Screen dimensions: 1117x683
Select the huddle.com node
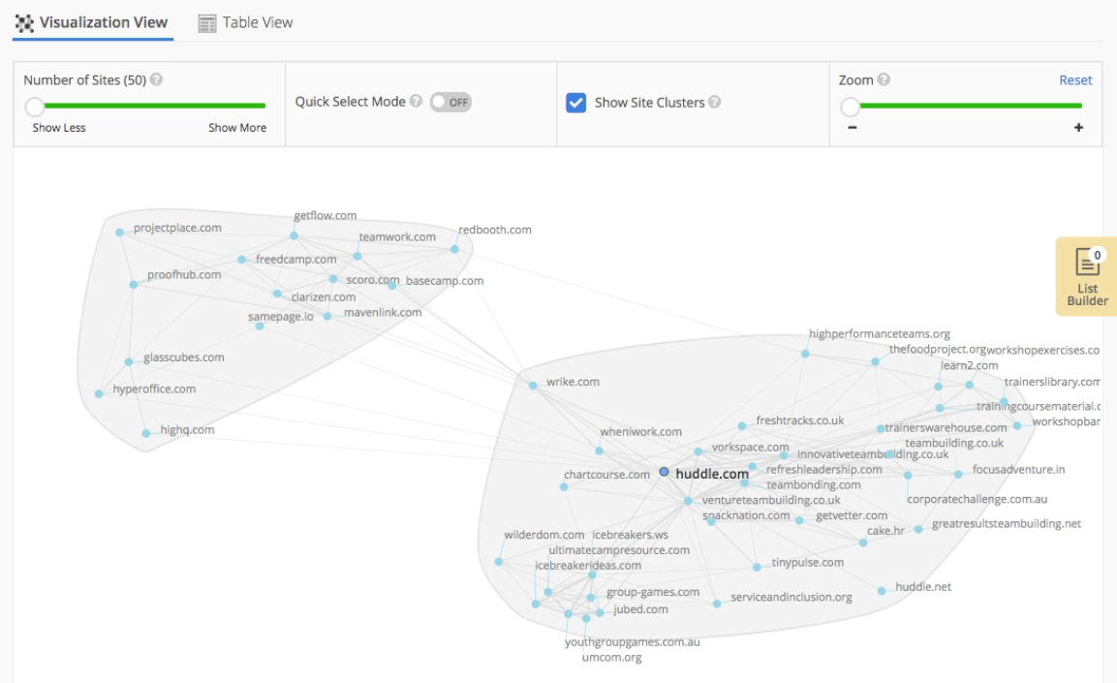point(663,473)
